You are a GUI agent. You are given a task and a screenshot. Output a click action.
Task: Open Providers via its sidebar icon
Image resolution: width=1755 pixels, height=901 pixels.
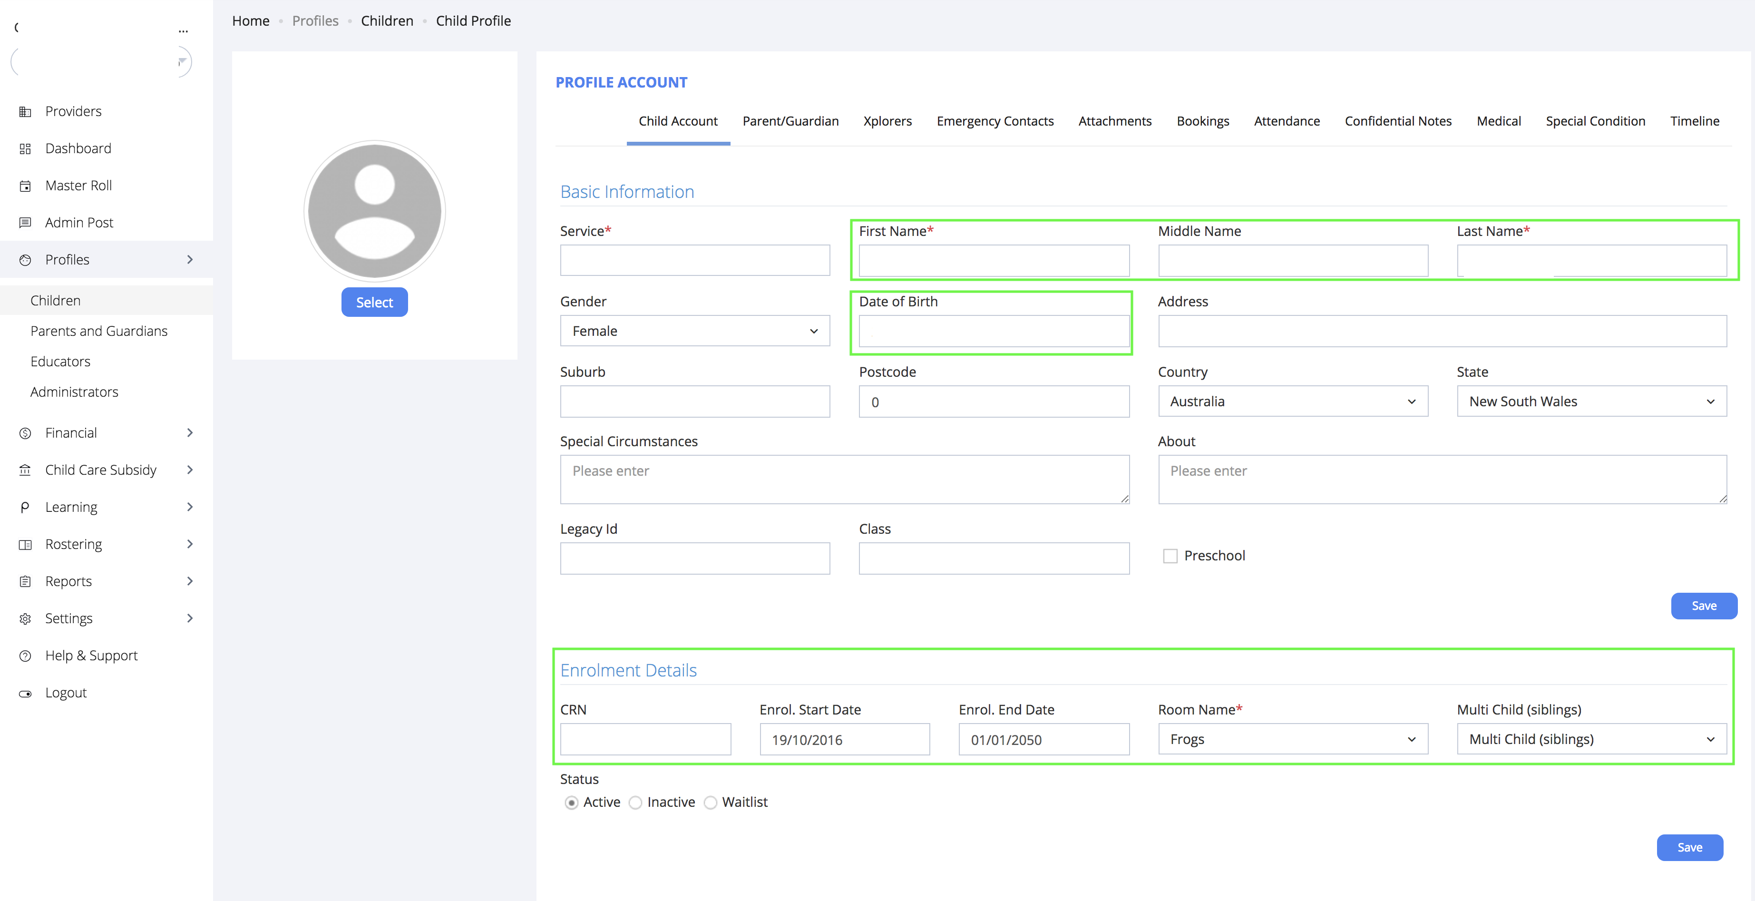(25, 112)
